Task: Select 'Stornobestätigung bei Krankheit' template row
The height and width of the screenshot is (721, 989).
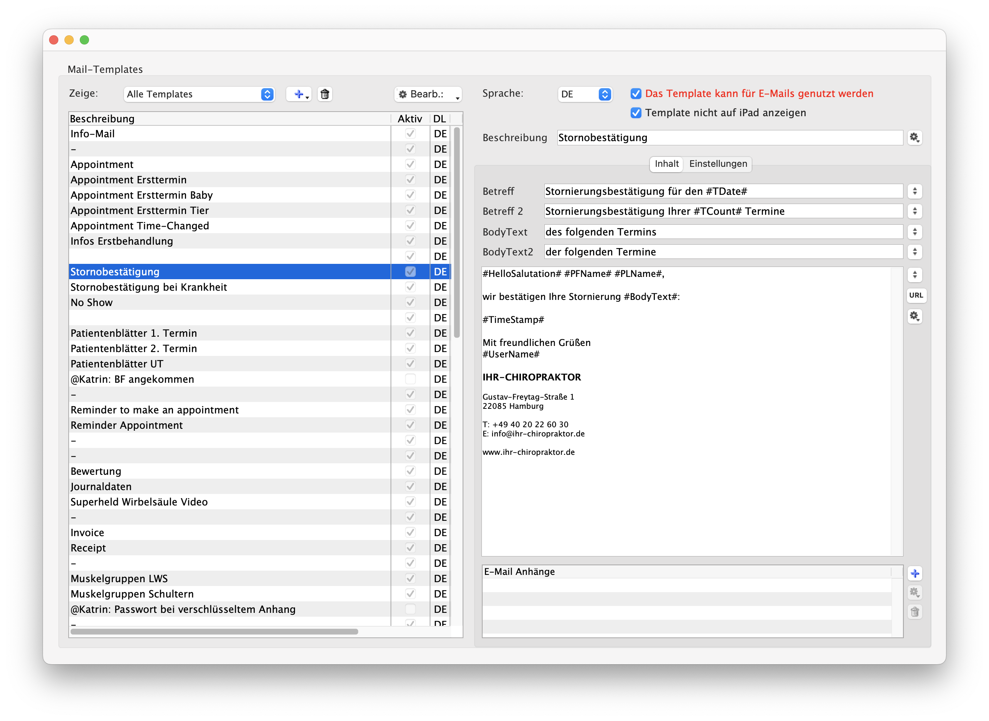Action: (x=148, y=287)
